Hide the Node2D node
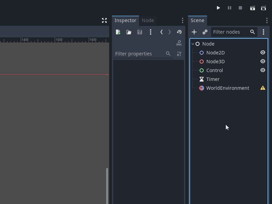Image resolution: width=272 pixels, height=204 pixels. point(262,52)
